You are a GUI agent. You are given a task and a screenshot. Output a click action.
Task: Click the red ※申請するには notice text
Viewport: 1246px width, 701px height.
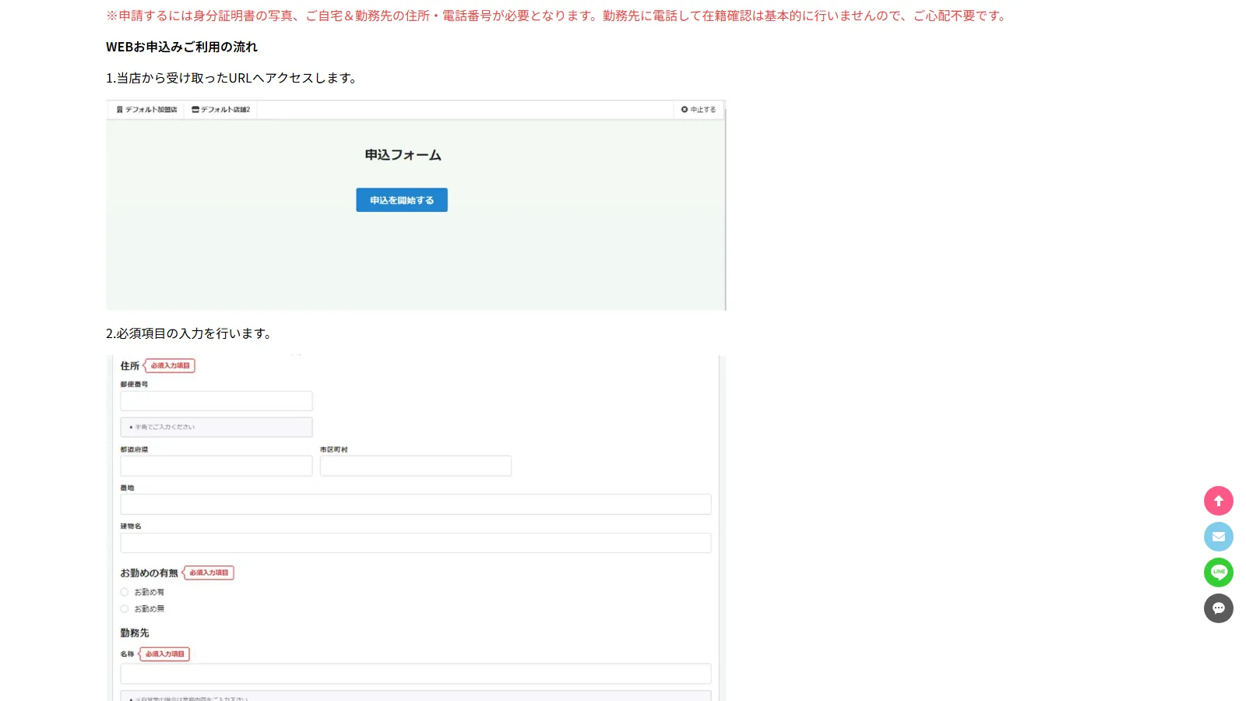(x=558, y=16)
